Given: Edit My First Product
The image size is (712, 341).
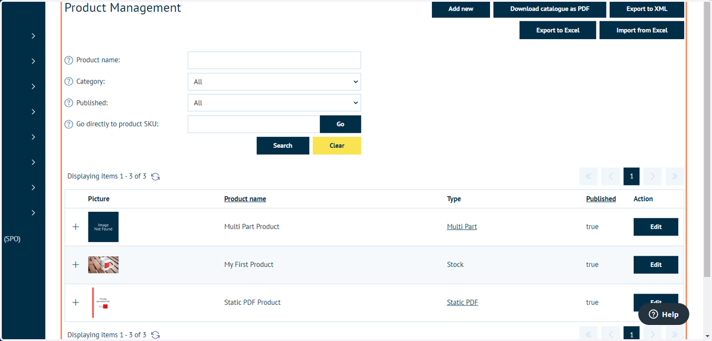Looking at the screenshot, I should pos(656,265).
